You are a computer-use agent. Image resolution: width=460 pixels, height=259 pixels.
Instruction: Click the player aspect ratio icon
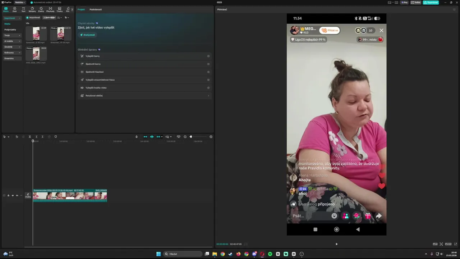[448, 244]
